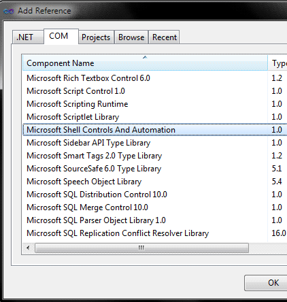Switch to the .NET tab
287x302 pixels.
pos(28,37)
